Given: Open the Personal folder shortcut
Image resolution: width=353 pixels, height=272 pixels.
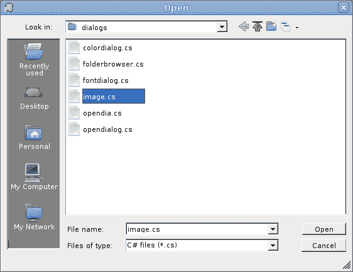Looking at the screenshot, I should click(34, 138).
